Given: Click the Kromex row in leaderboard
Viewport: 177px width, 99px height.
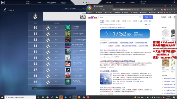Looking at the screenshot, I should coord(57,28).
